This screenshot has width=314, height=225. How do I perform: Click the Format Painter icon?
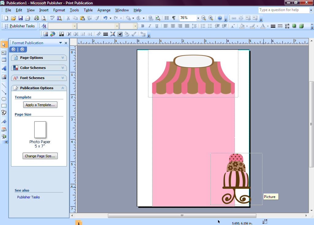(x=97, y=18)
